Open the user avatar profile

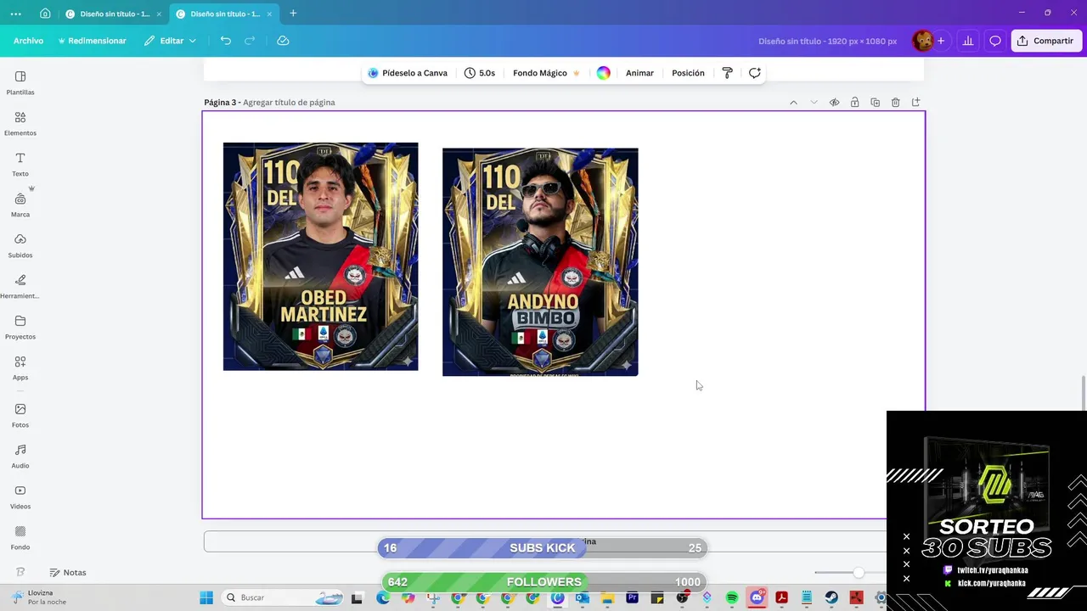922,41
